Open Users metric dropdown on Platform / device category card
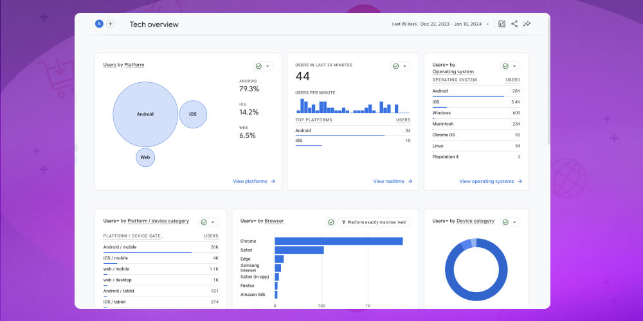The width and height of the screenshot is (643, 321). (111, 221)
